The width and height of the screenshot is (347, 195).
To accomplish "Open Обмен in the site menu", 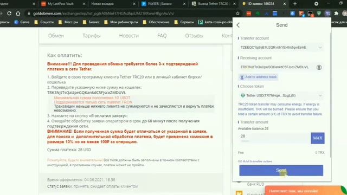I will (56, 36).
